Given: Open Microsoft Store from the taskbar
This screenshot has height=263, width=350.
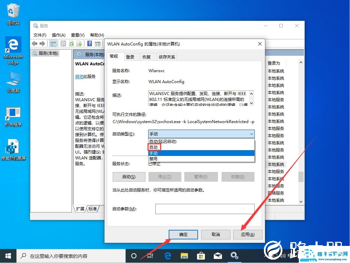Looking at the screenshot, I should point(201,255).
